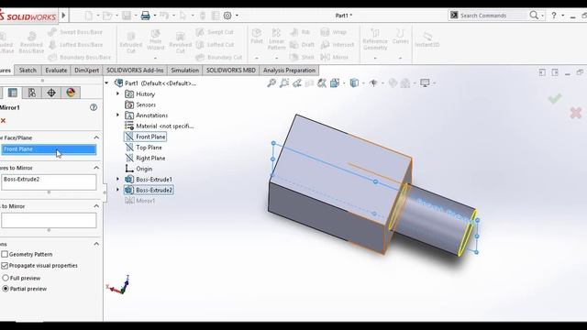
Task: Collapse the Mirror Face/Plane section
Action: pos(96,137)
